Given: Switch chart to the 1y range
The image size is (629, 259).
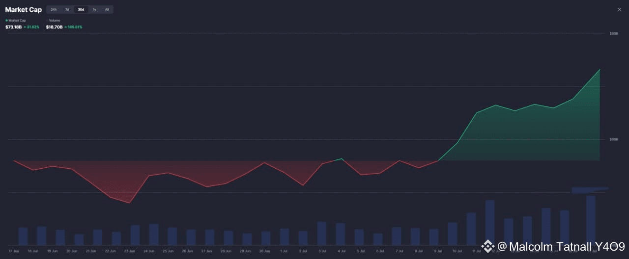Looking at the screenshot, I should (x=94, y=9).
